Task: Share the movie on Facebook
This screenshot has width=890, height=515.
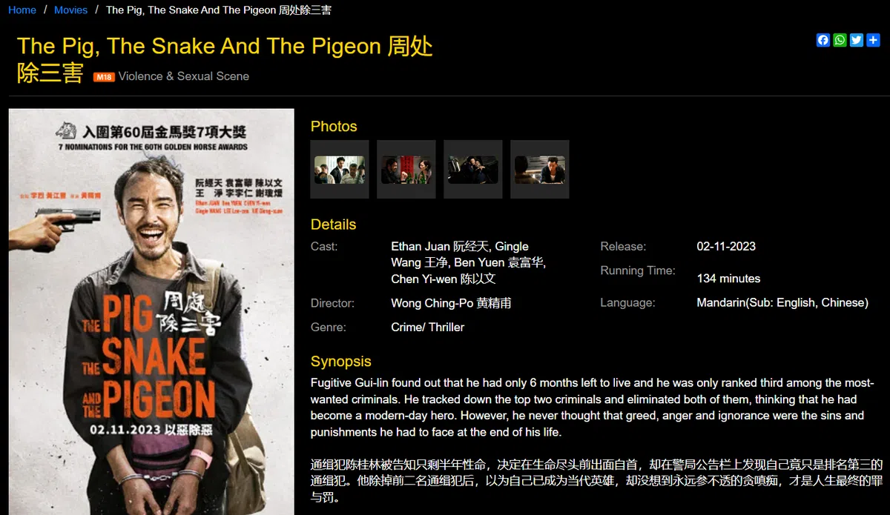Action: [x=823, y=40]
